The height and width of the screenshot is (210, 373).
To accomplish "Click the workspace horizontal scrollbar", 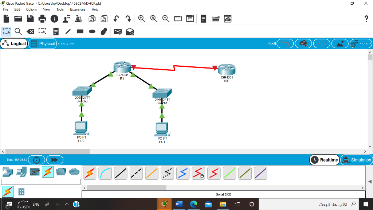I will pyautogui.click(x=48, y=151).
